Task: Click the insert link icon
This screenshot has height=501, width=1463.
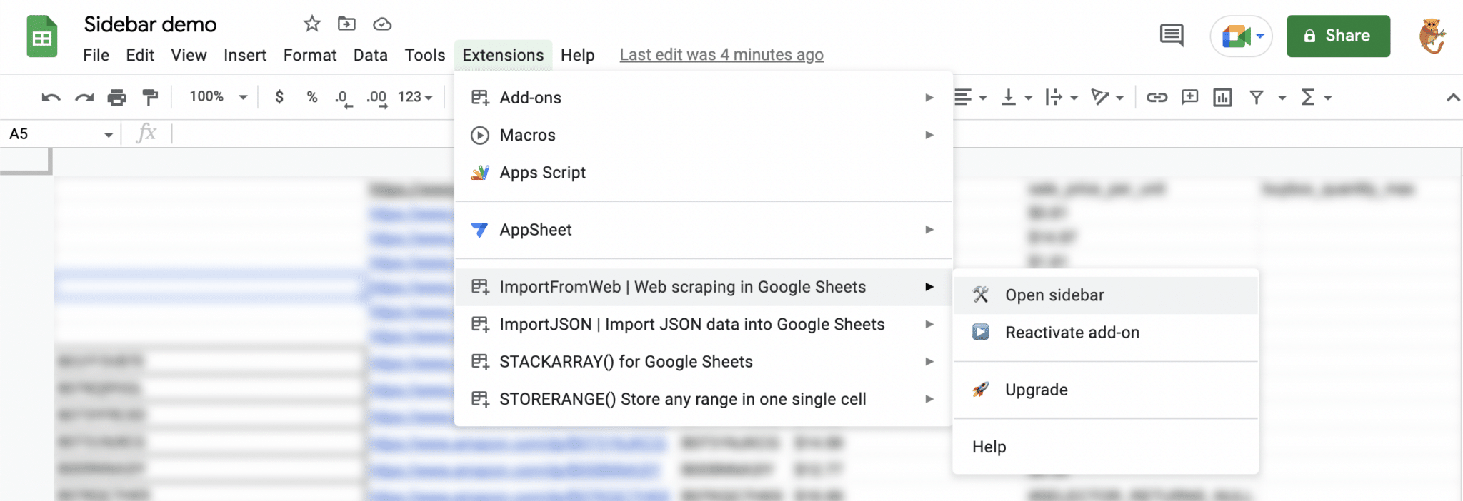Action: coord(1157,97)
